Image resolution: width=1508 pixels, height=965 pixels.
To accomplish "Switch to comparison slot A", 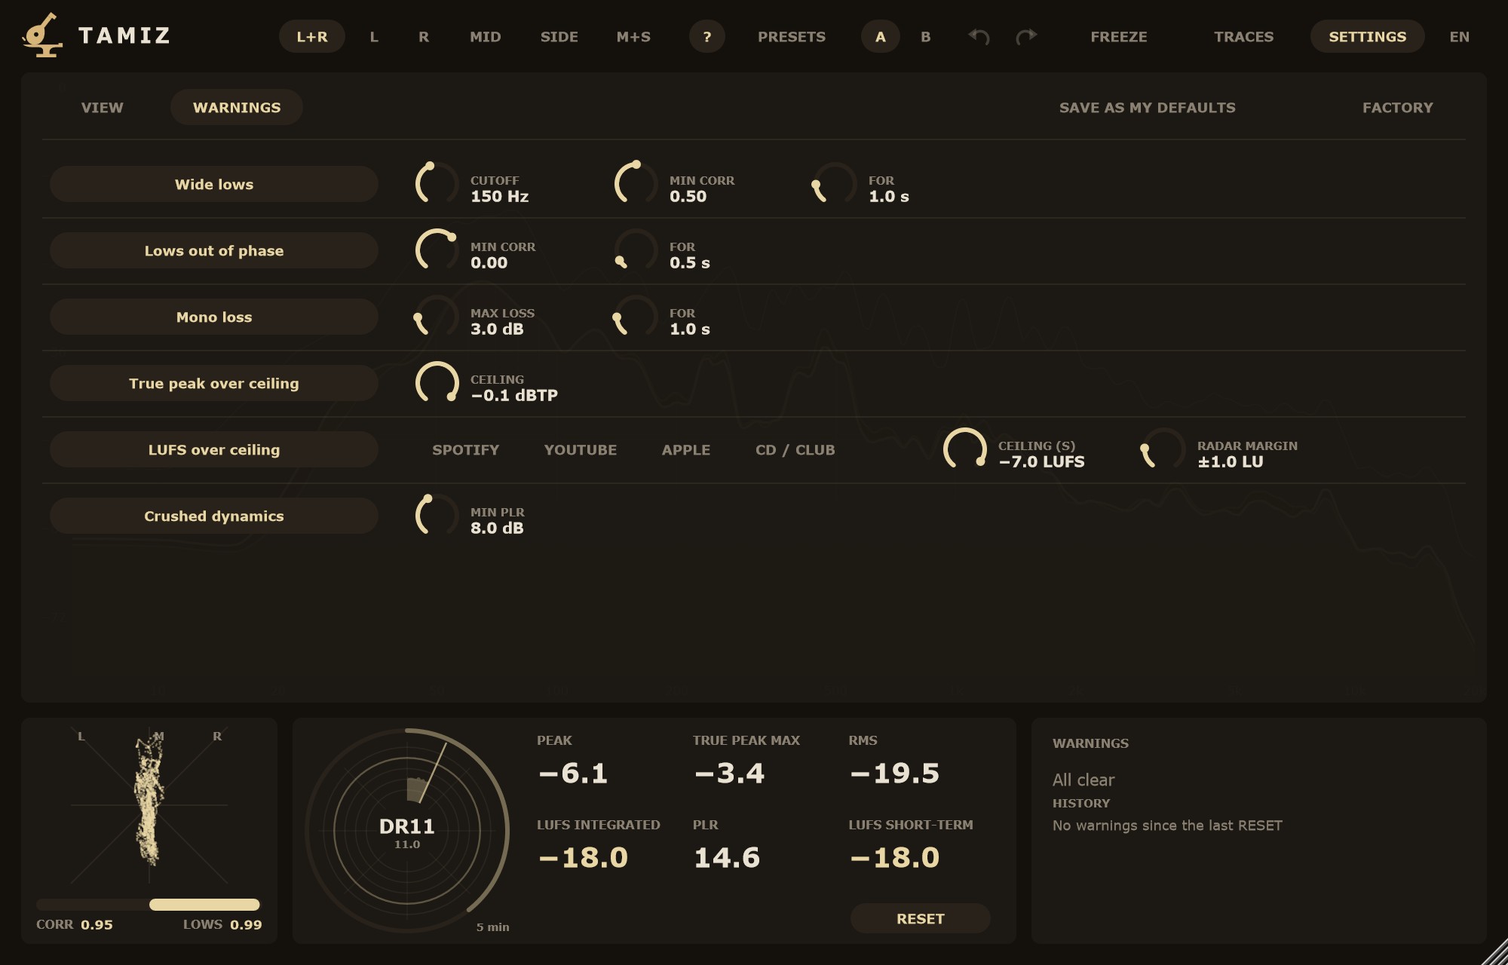I will [x=881, y=36].
